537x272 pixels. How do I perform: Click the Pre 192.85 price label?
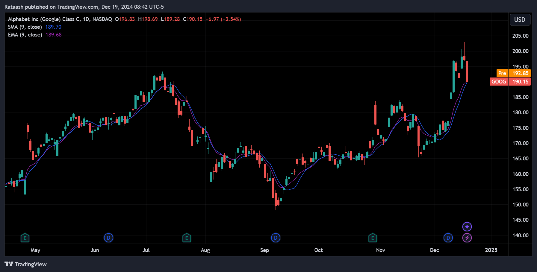[x=513, y=73]
